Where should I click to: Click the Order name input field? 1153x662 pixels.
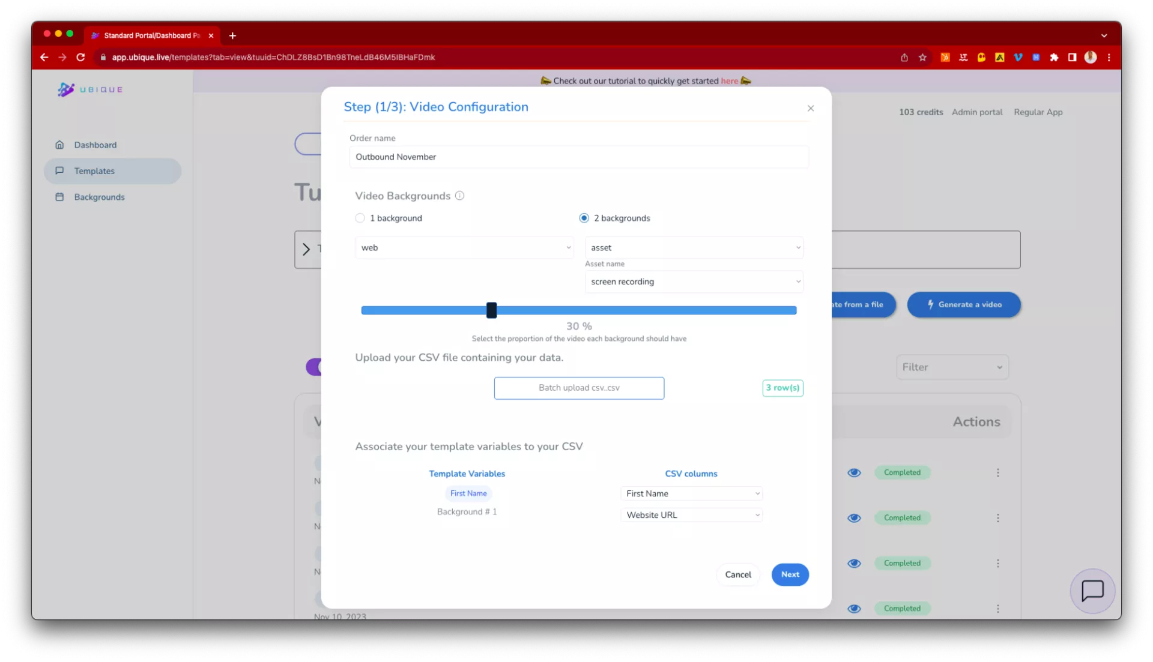578,157
